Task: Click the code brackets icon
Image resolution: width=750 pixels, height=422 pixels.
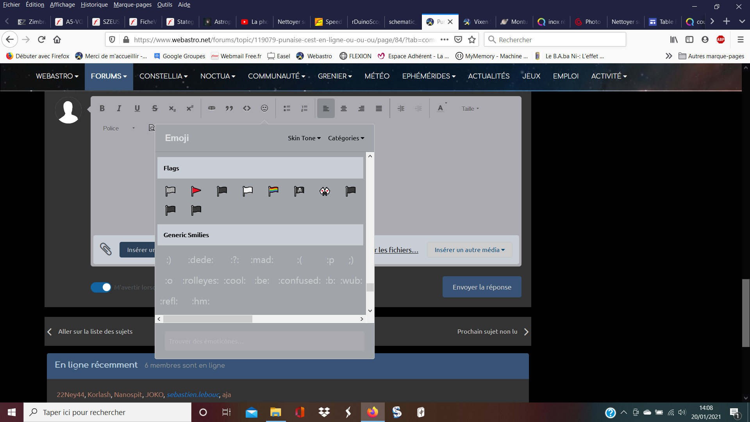Action: coord(247,109)
